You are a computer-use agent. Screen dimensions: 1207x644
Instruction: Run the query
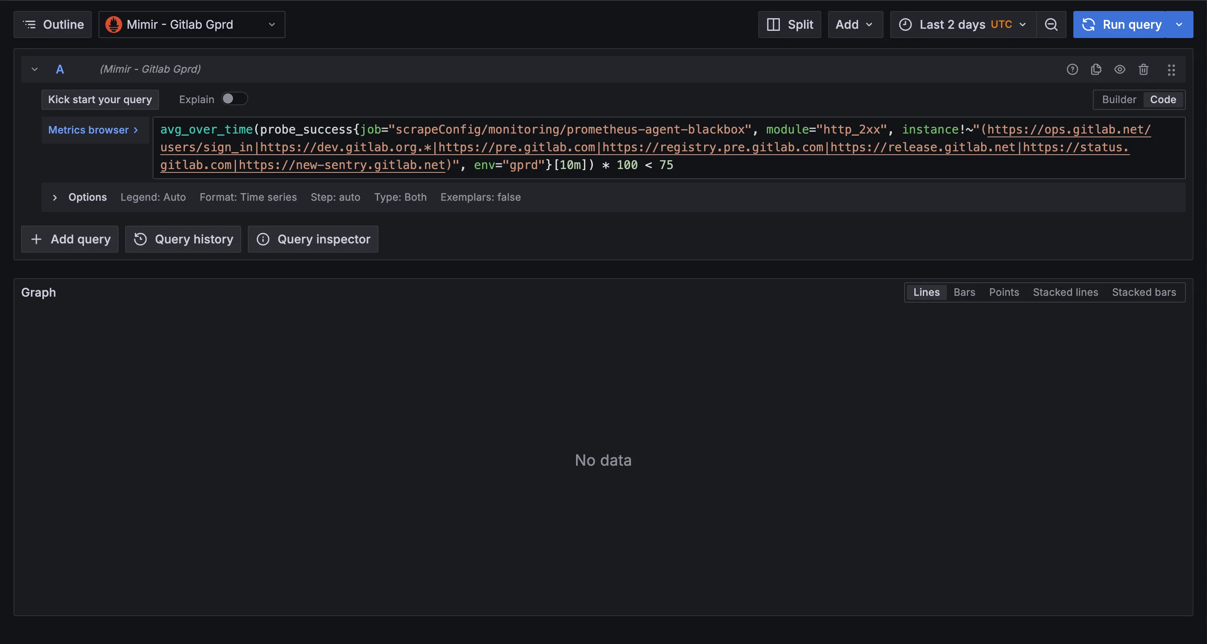coord(1119,25)
